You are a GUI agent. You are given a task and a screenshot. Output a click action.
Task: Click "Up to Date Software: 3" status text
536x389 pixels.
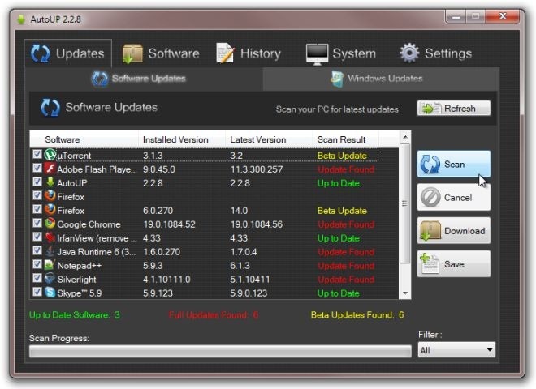point(75,314)
